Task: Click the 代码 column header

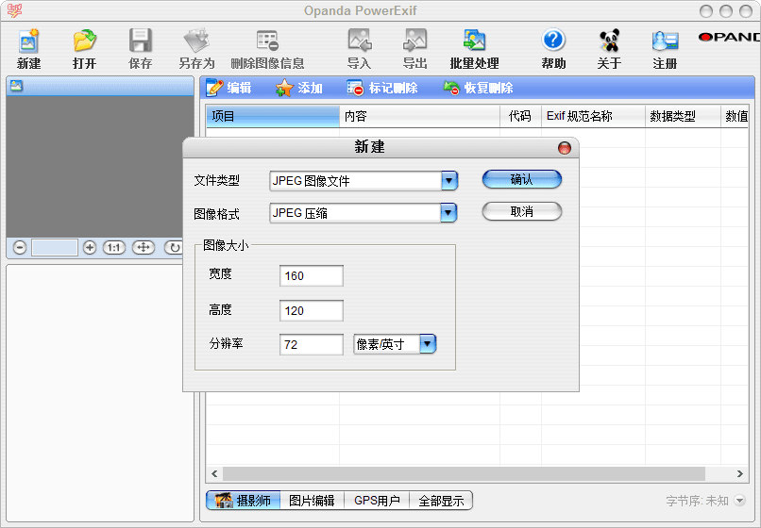Action: click(x=521, y=116)
